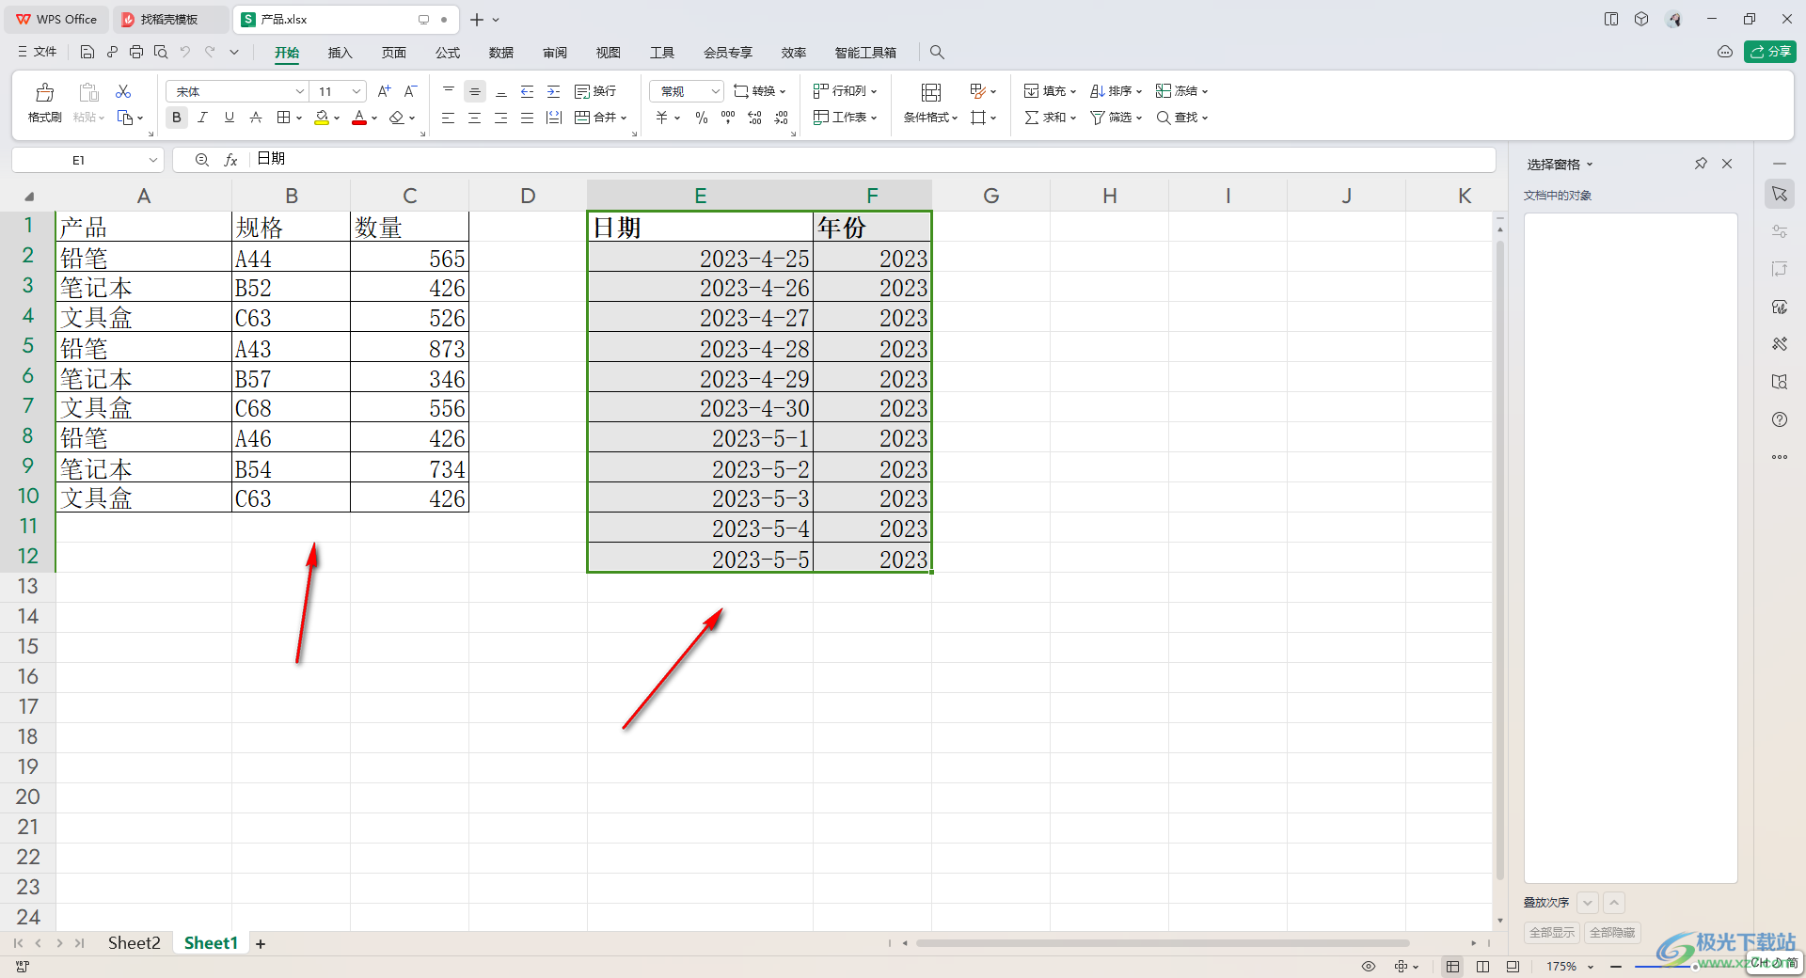Decrease font size with A- icon

(410, 91)
